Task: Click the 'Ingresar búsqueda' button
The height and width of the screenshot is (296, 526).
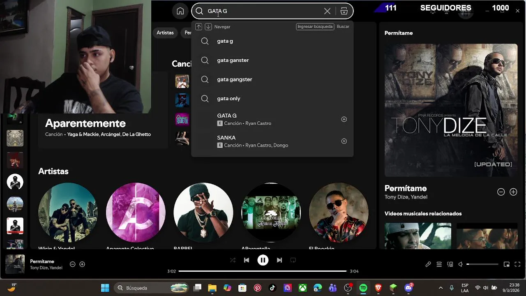Action: (315, 27)
